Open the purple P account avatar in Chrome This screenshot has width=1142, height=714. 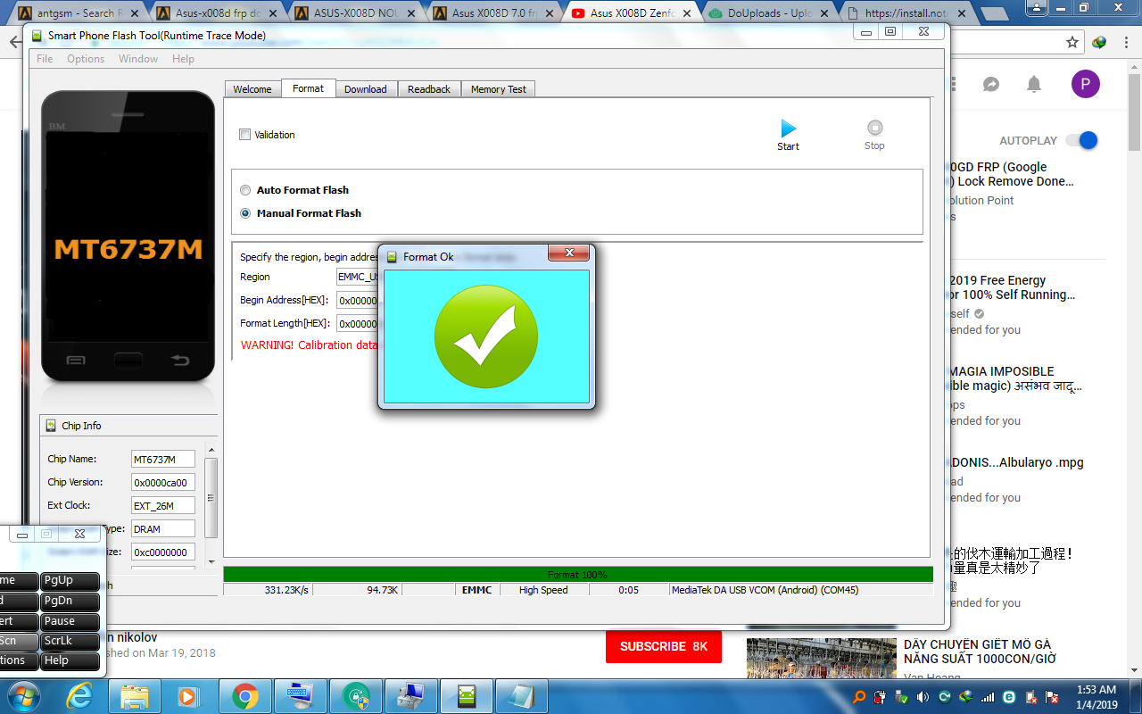(x=1085, y=85)
